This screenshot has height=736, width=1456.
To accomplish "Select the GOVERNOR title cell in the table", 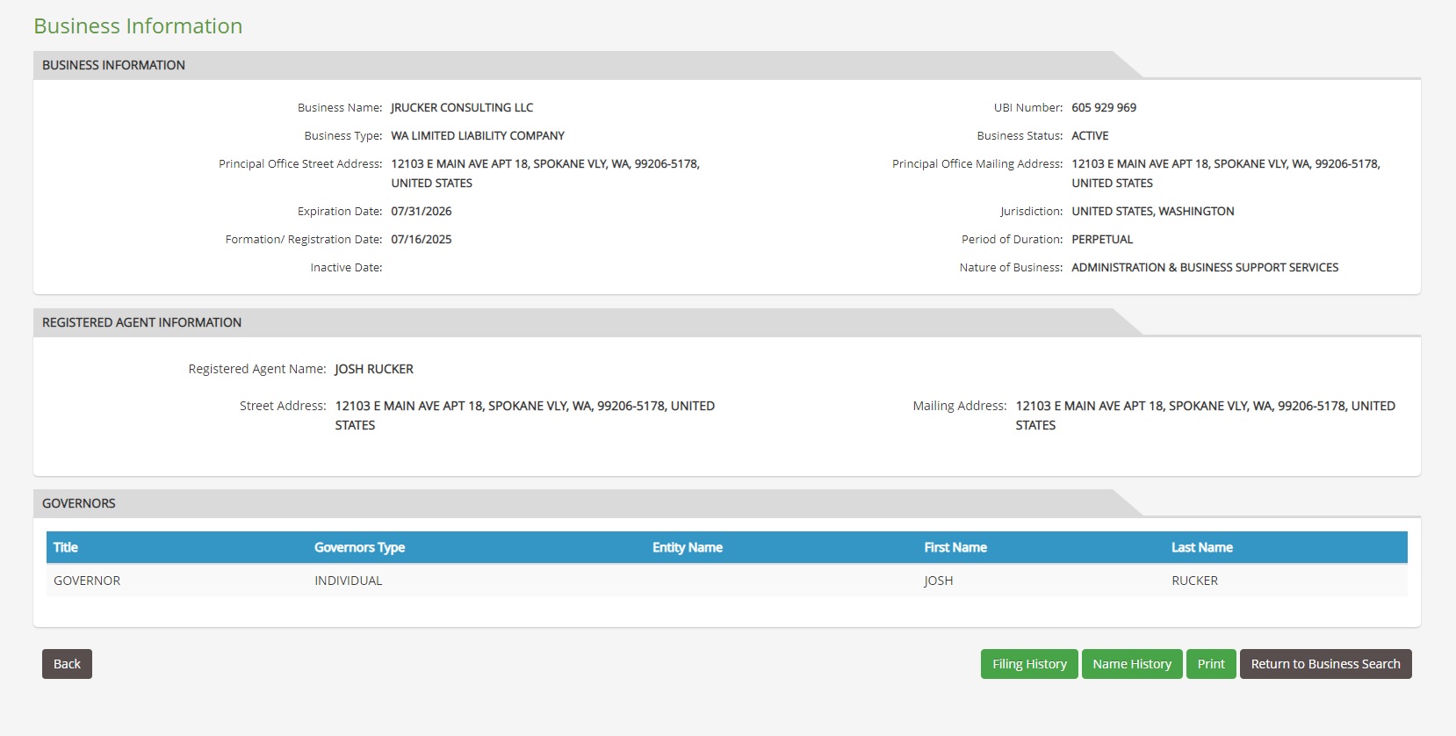I will click(87, 581).
